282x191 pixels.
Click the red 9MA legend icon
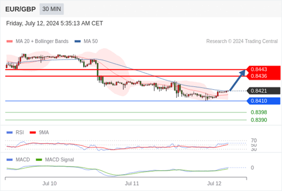tap(33, 132)
